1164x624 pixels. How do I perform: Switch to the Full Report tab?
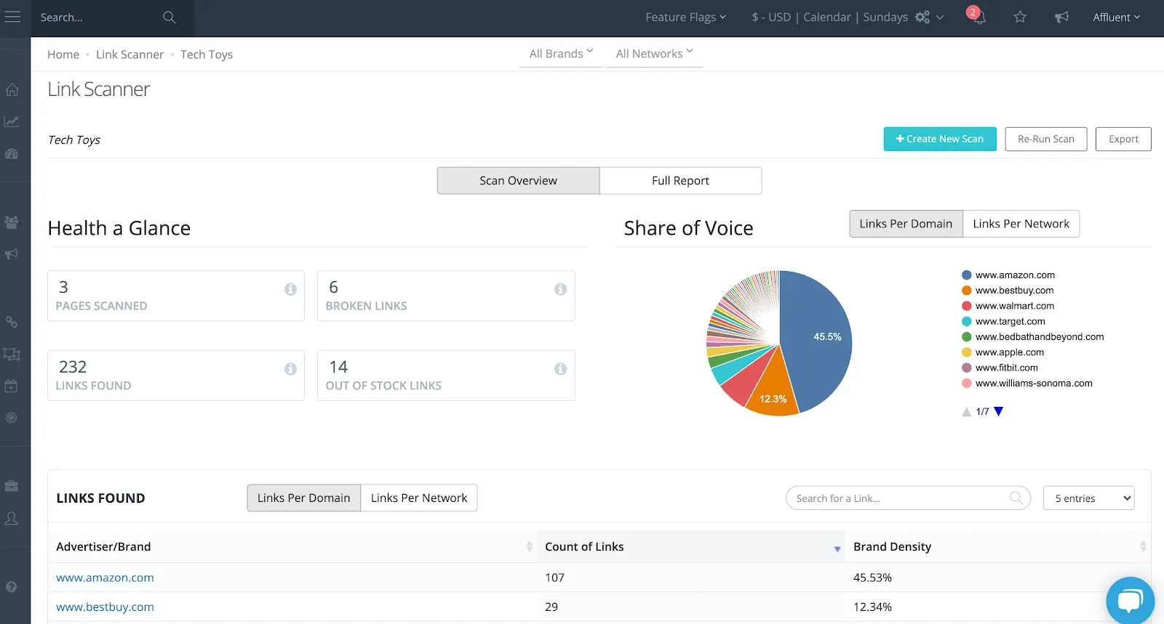click(x=680, y=181)
